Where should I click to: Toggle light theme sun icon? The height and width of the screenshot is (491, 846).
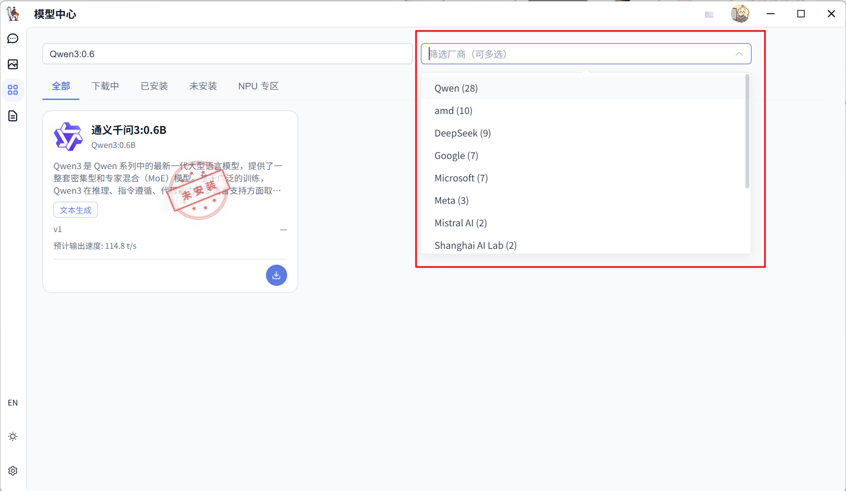(13, 436)
